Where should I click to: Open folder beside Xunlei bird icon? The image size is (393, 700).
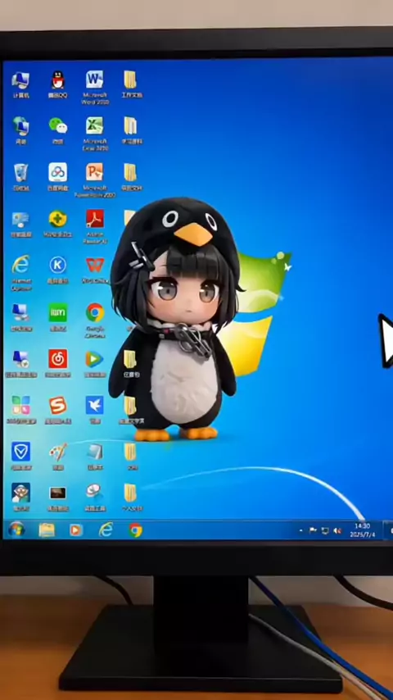tap(130, 406)
